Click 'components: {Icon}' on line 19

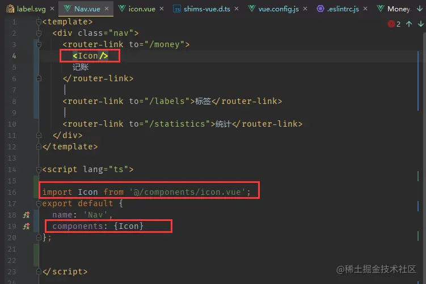tap(98, 226)
